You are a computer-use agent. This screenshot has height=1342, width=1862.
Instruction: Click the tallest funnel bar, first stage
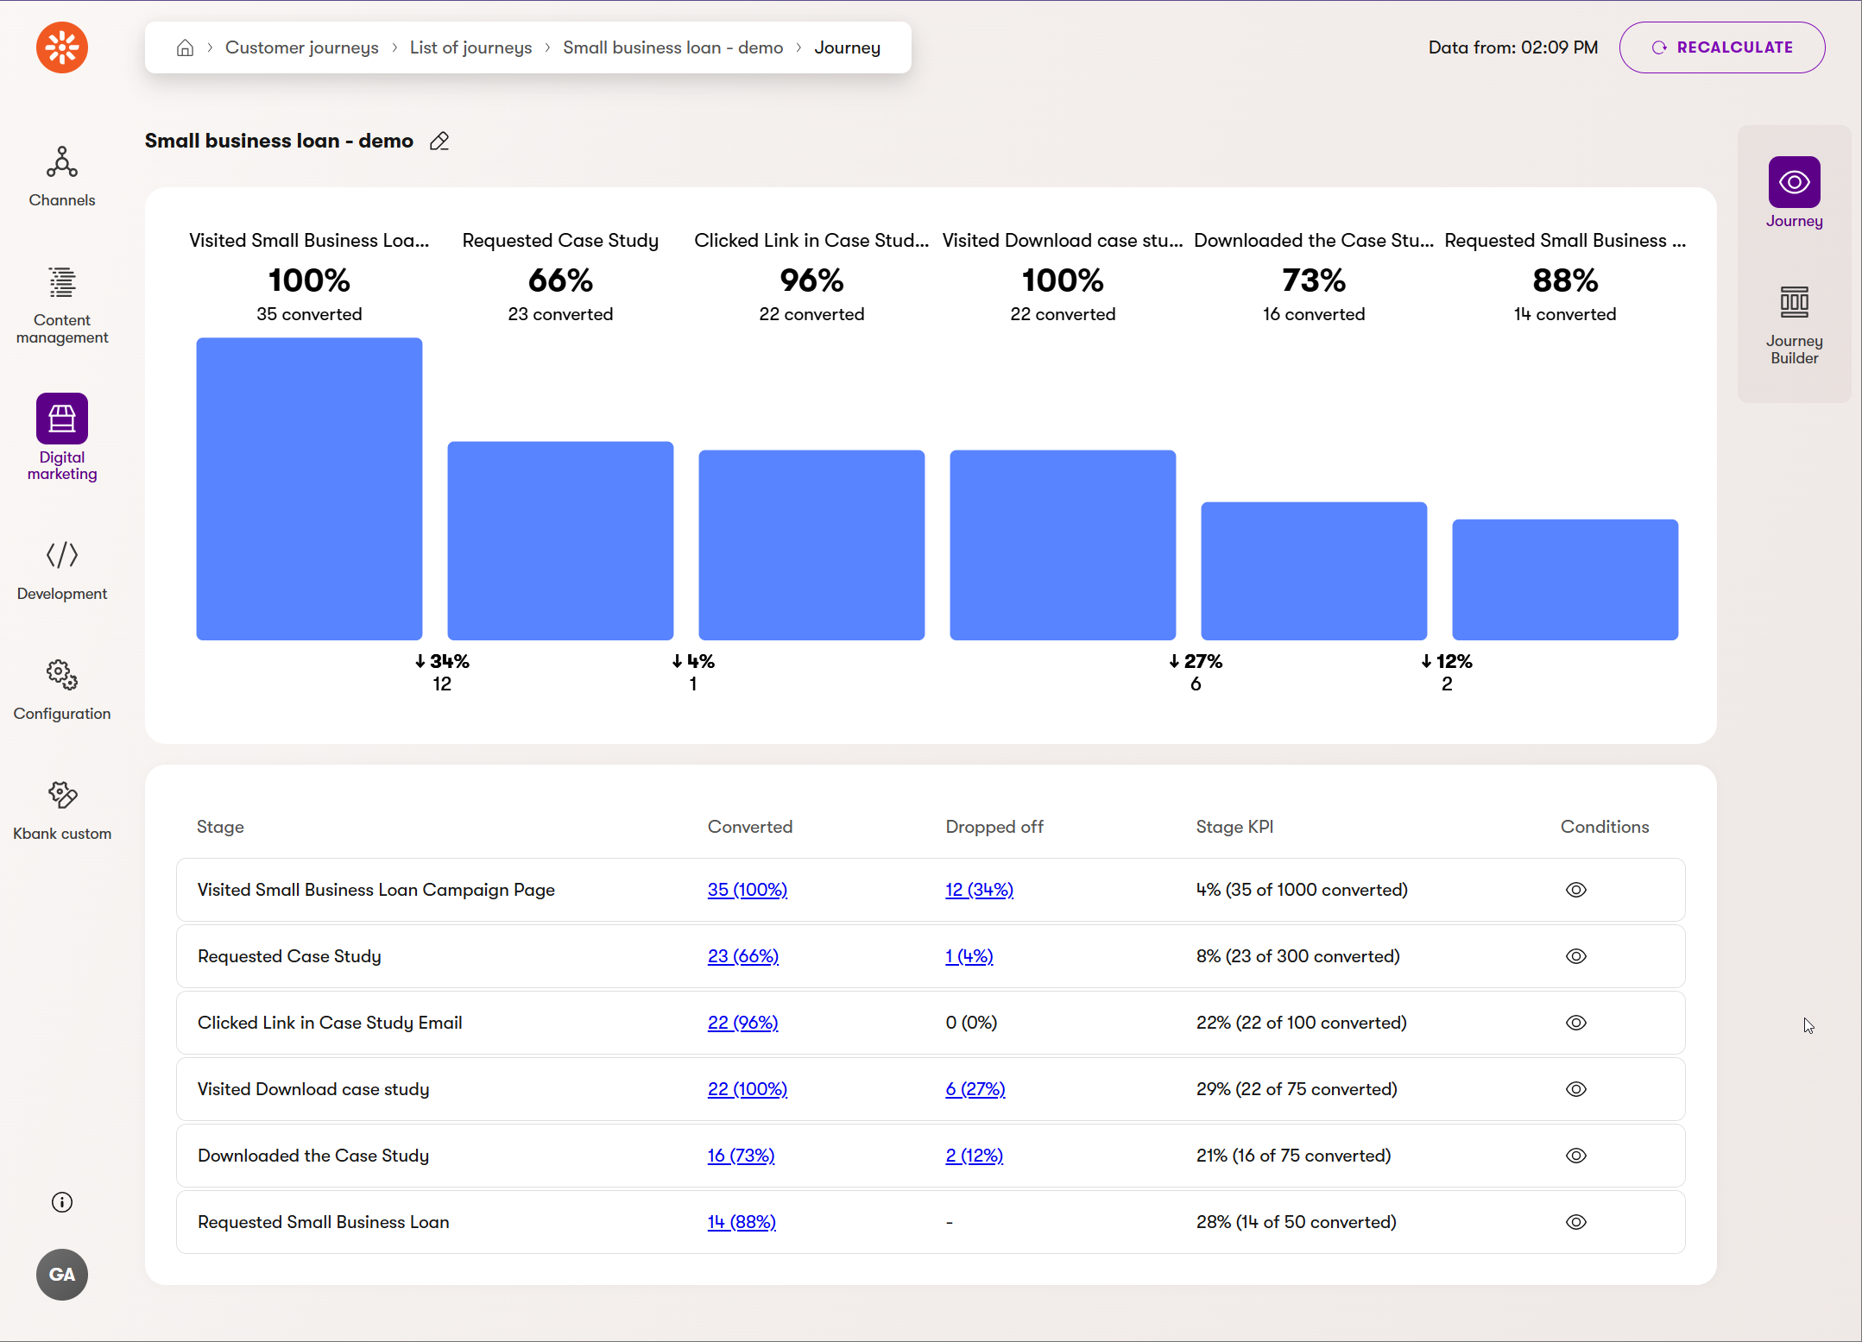pyautogui.click(x=309, y=488)
